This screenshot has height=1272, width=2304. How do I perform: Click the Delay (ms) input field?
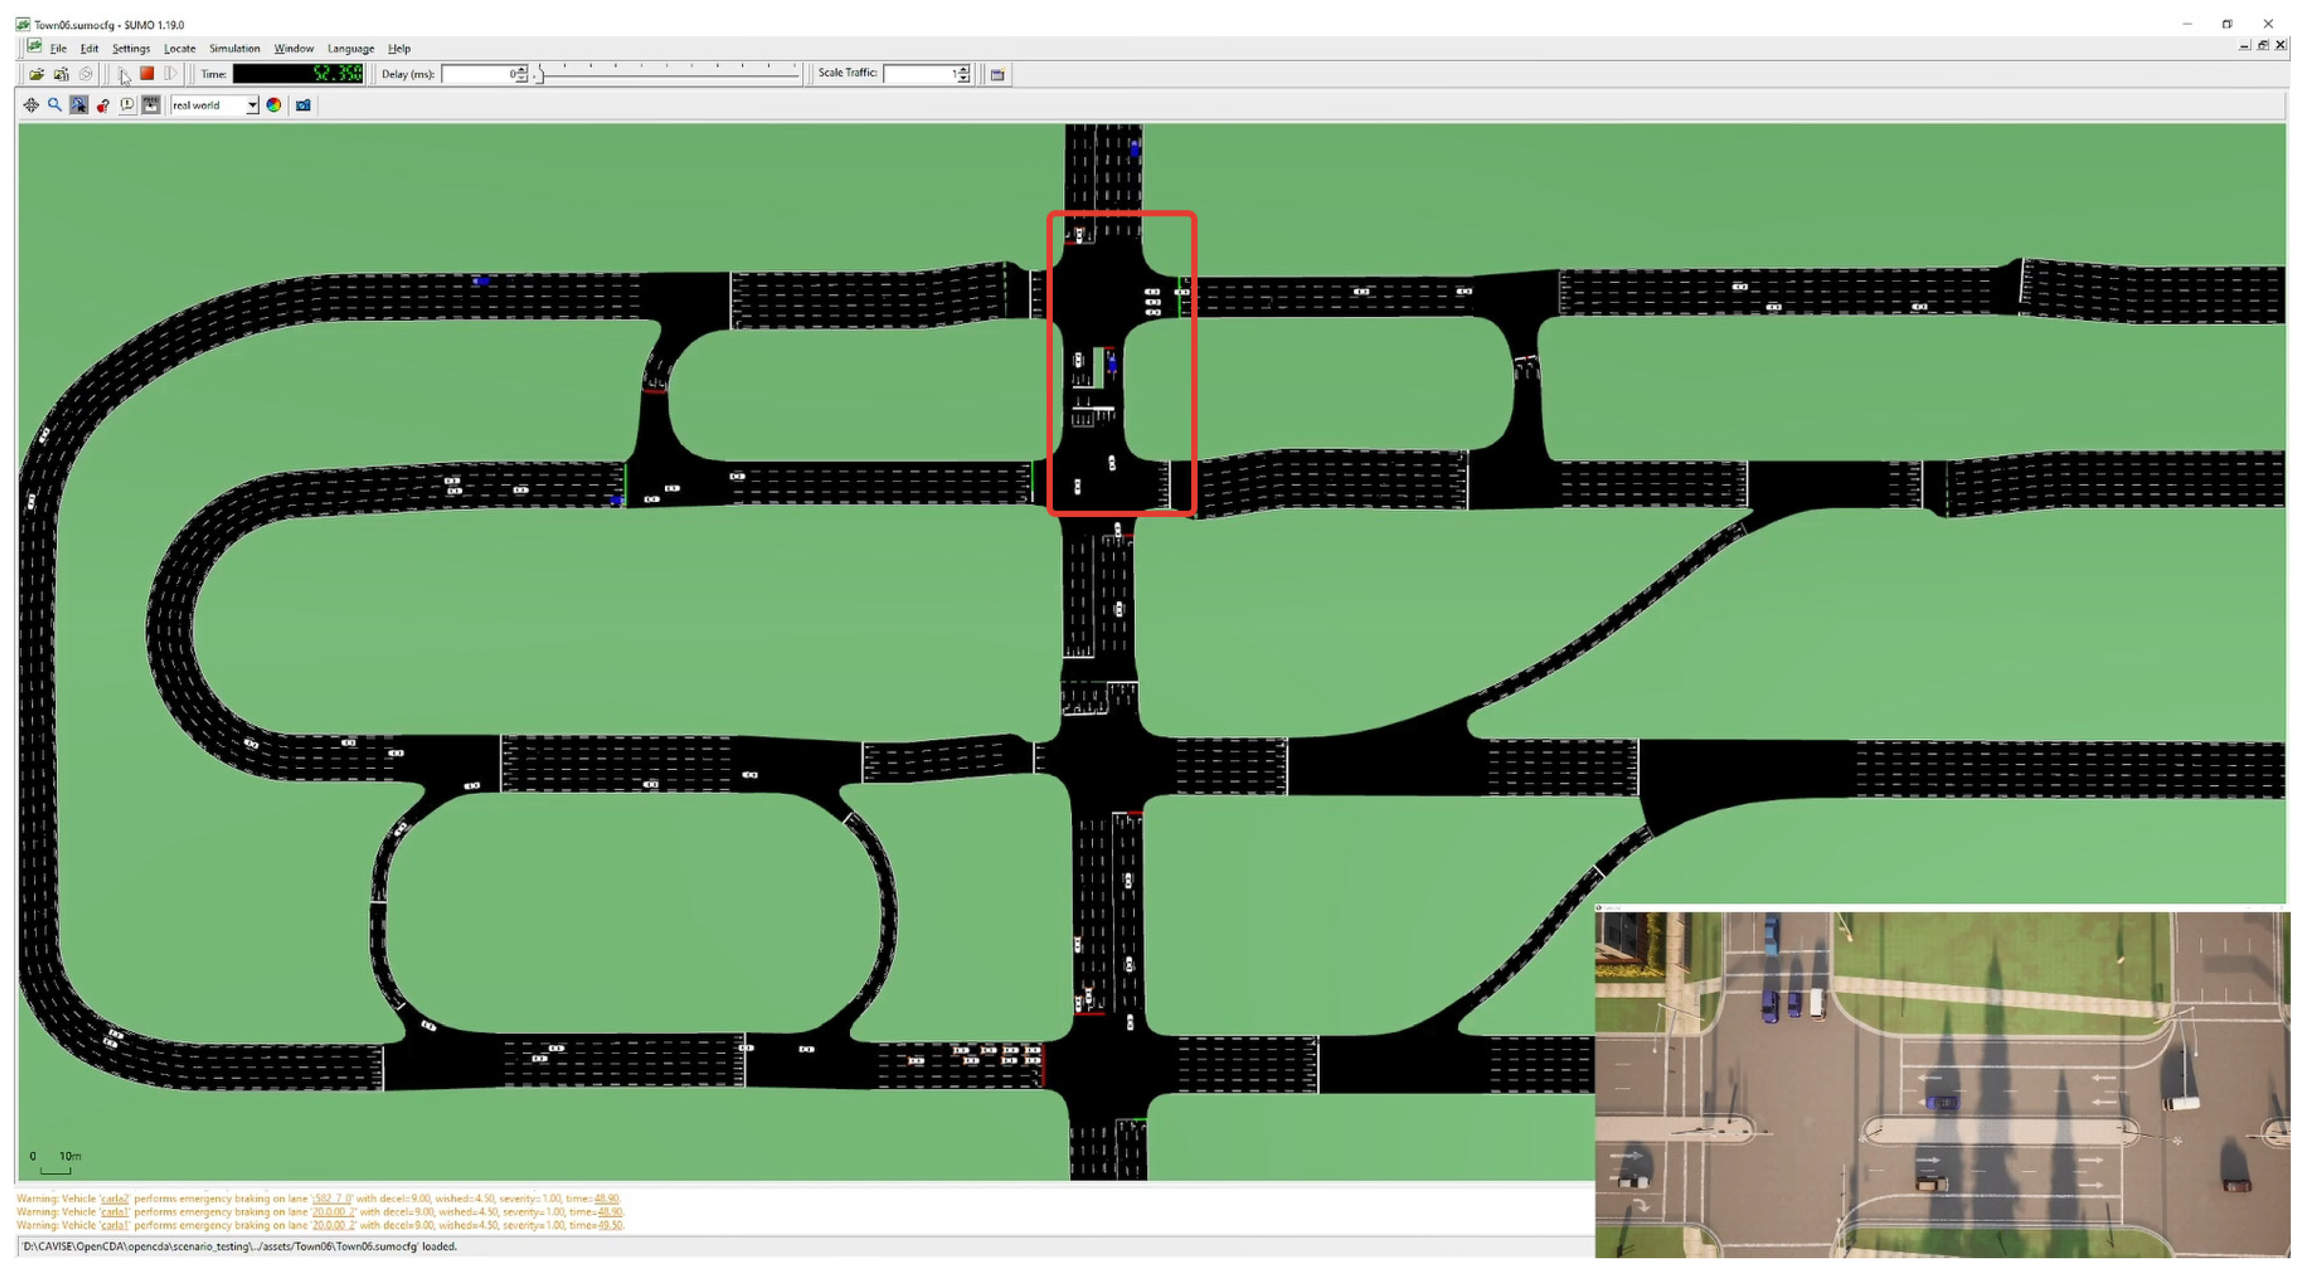(x=479, y=74)
